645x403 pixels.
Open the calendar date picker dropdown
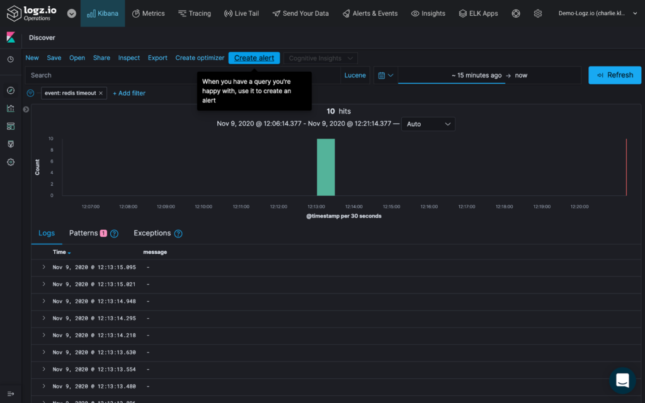tap(386, 75)
